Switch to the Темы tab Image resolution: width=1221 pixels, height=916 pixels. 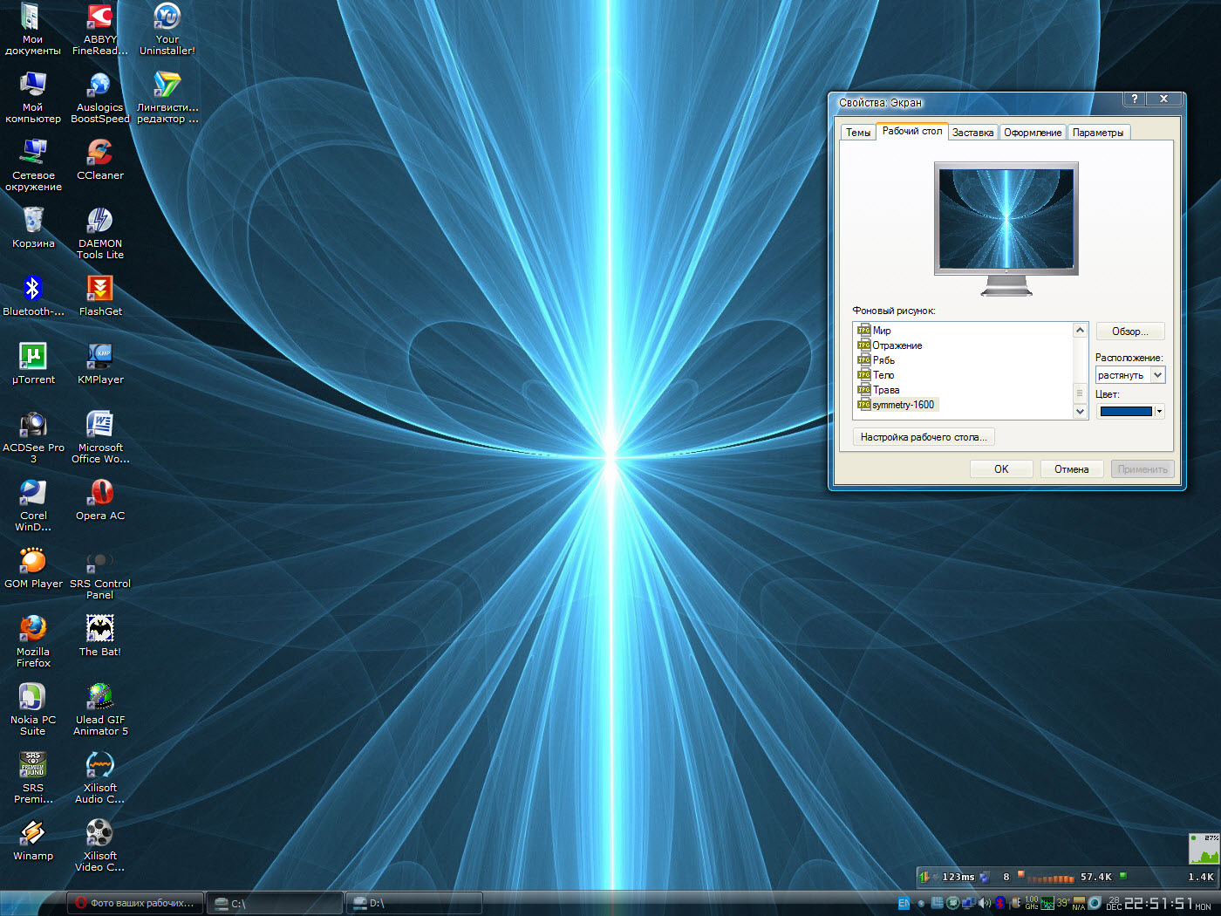858,133
